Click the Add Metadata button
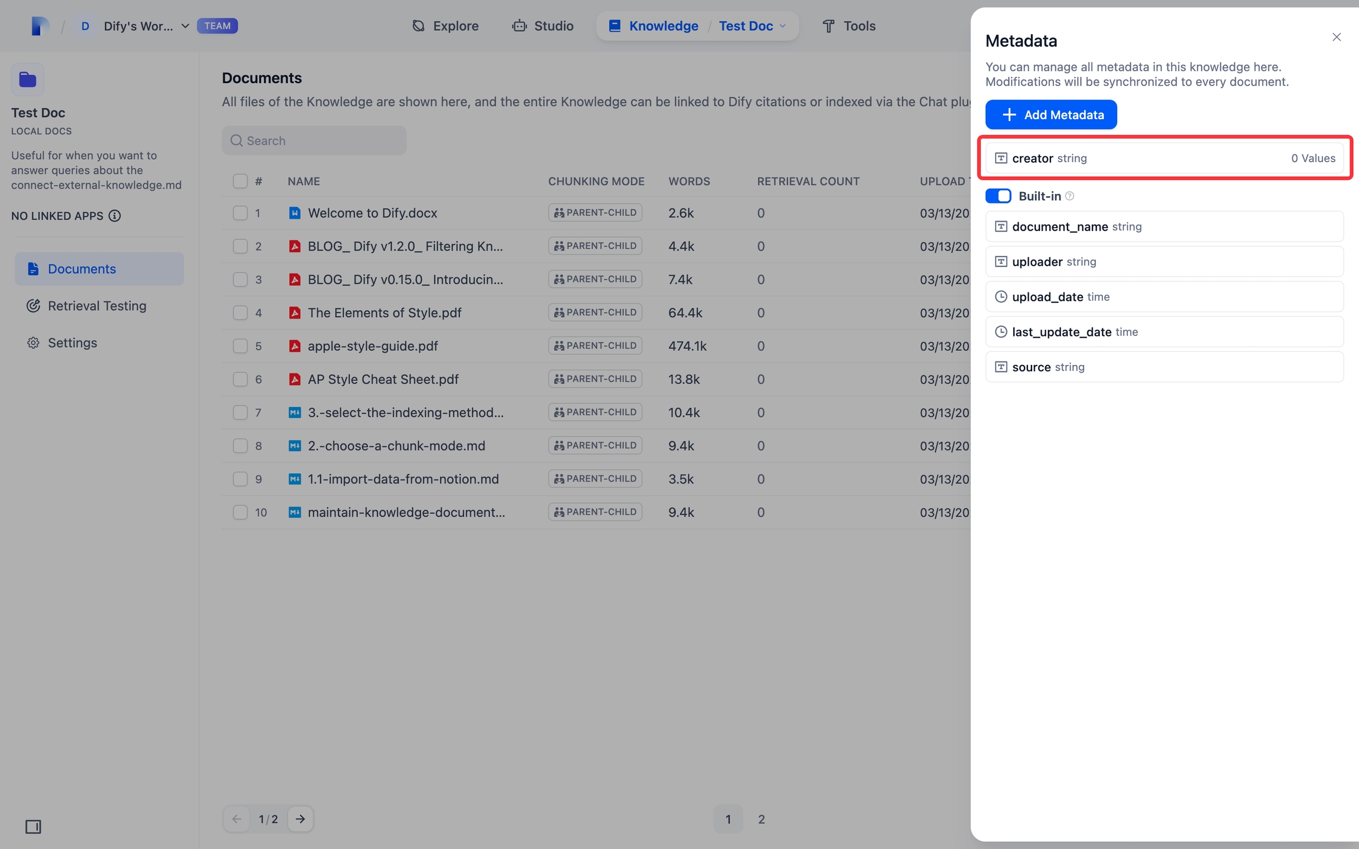This screenshot has width=1359, height=849. 1051,114
